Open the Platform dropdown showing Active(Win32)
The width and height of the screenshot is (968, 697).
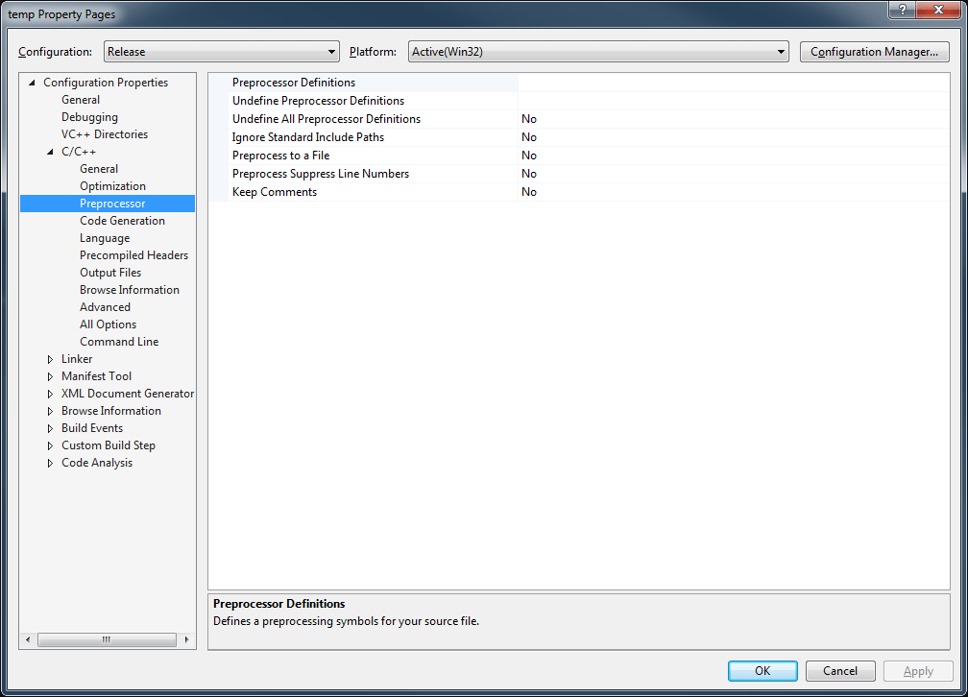[782, 51]
